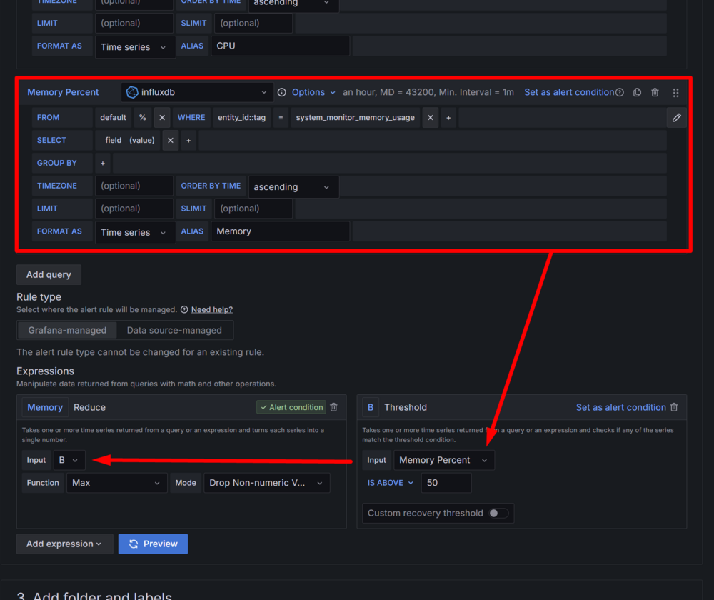Delete the Memory Reduce expression
The height and width of the screenshot is (600, 714).
(x=333, y=407)
